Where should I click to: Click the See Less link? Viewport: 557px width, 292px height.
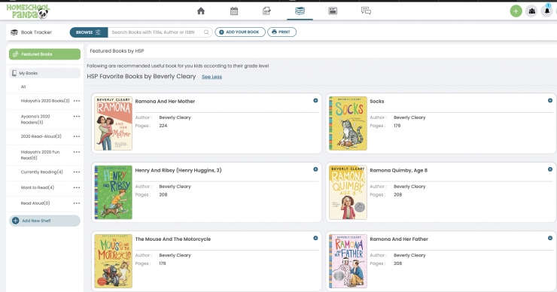coord(212,77)
